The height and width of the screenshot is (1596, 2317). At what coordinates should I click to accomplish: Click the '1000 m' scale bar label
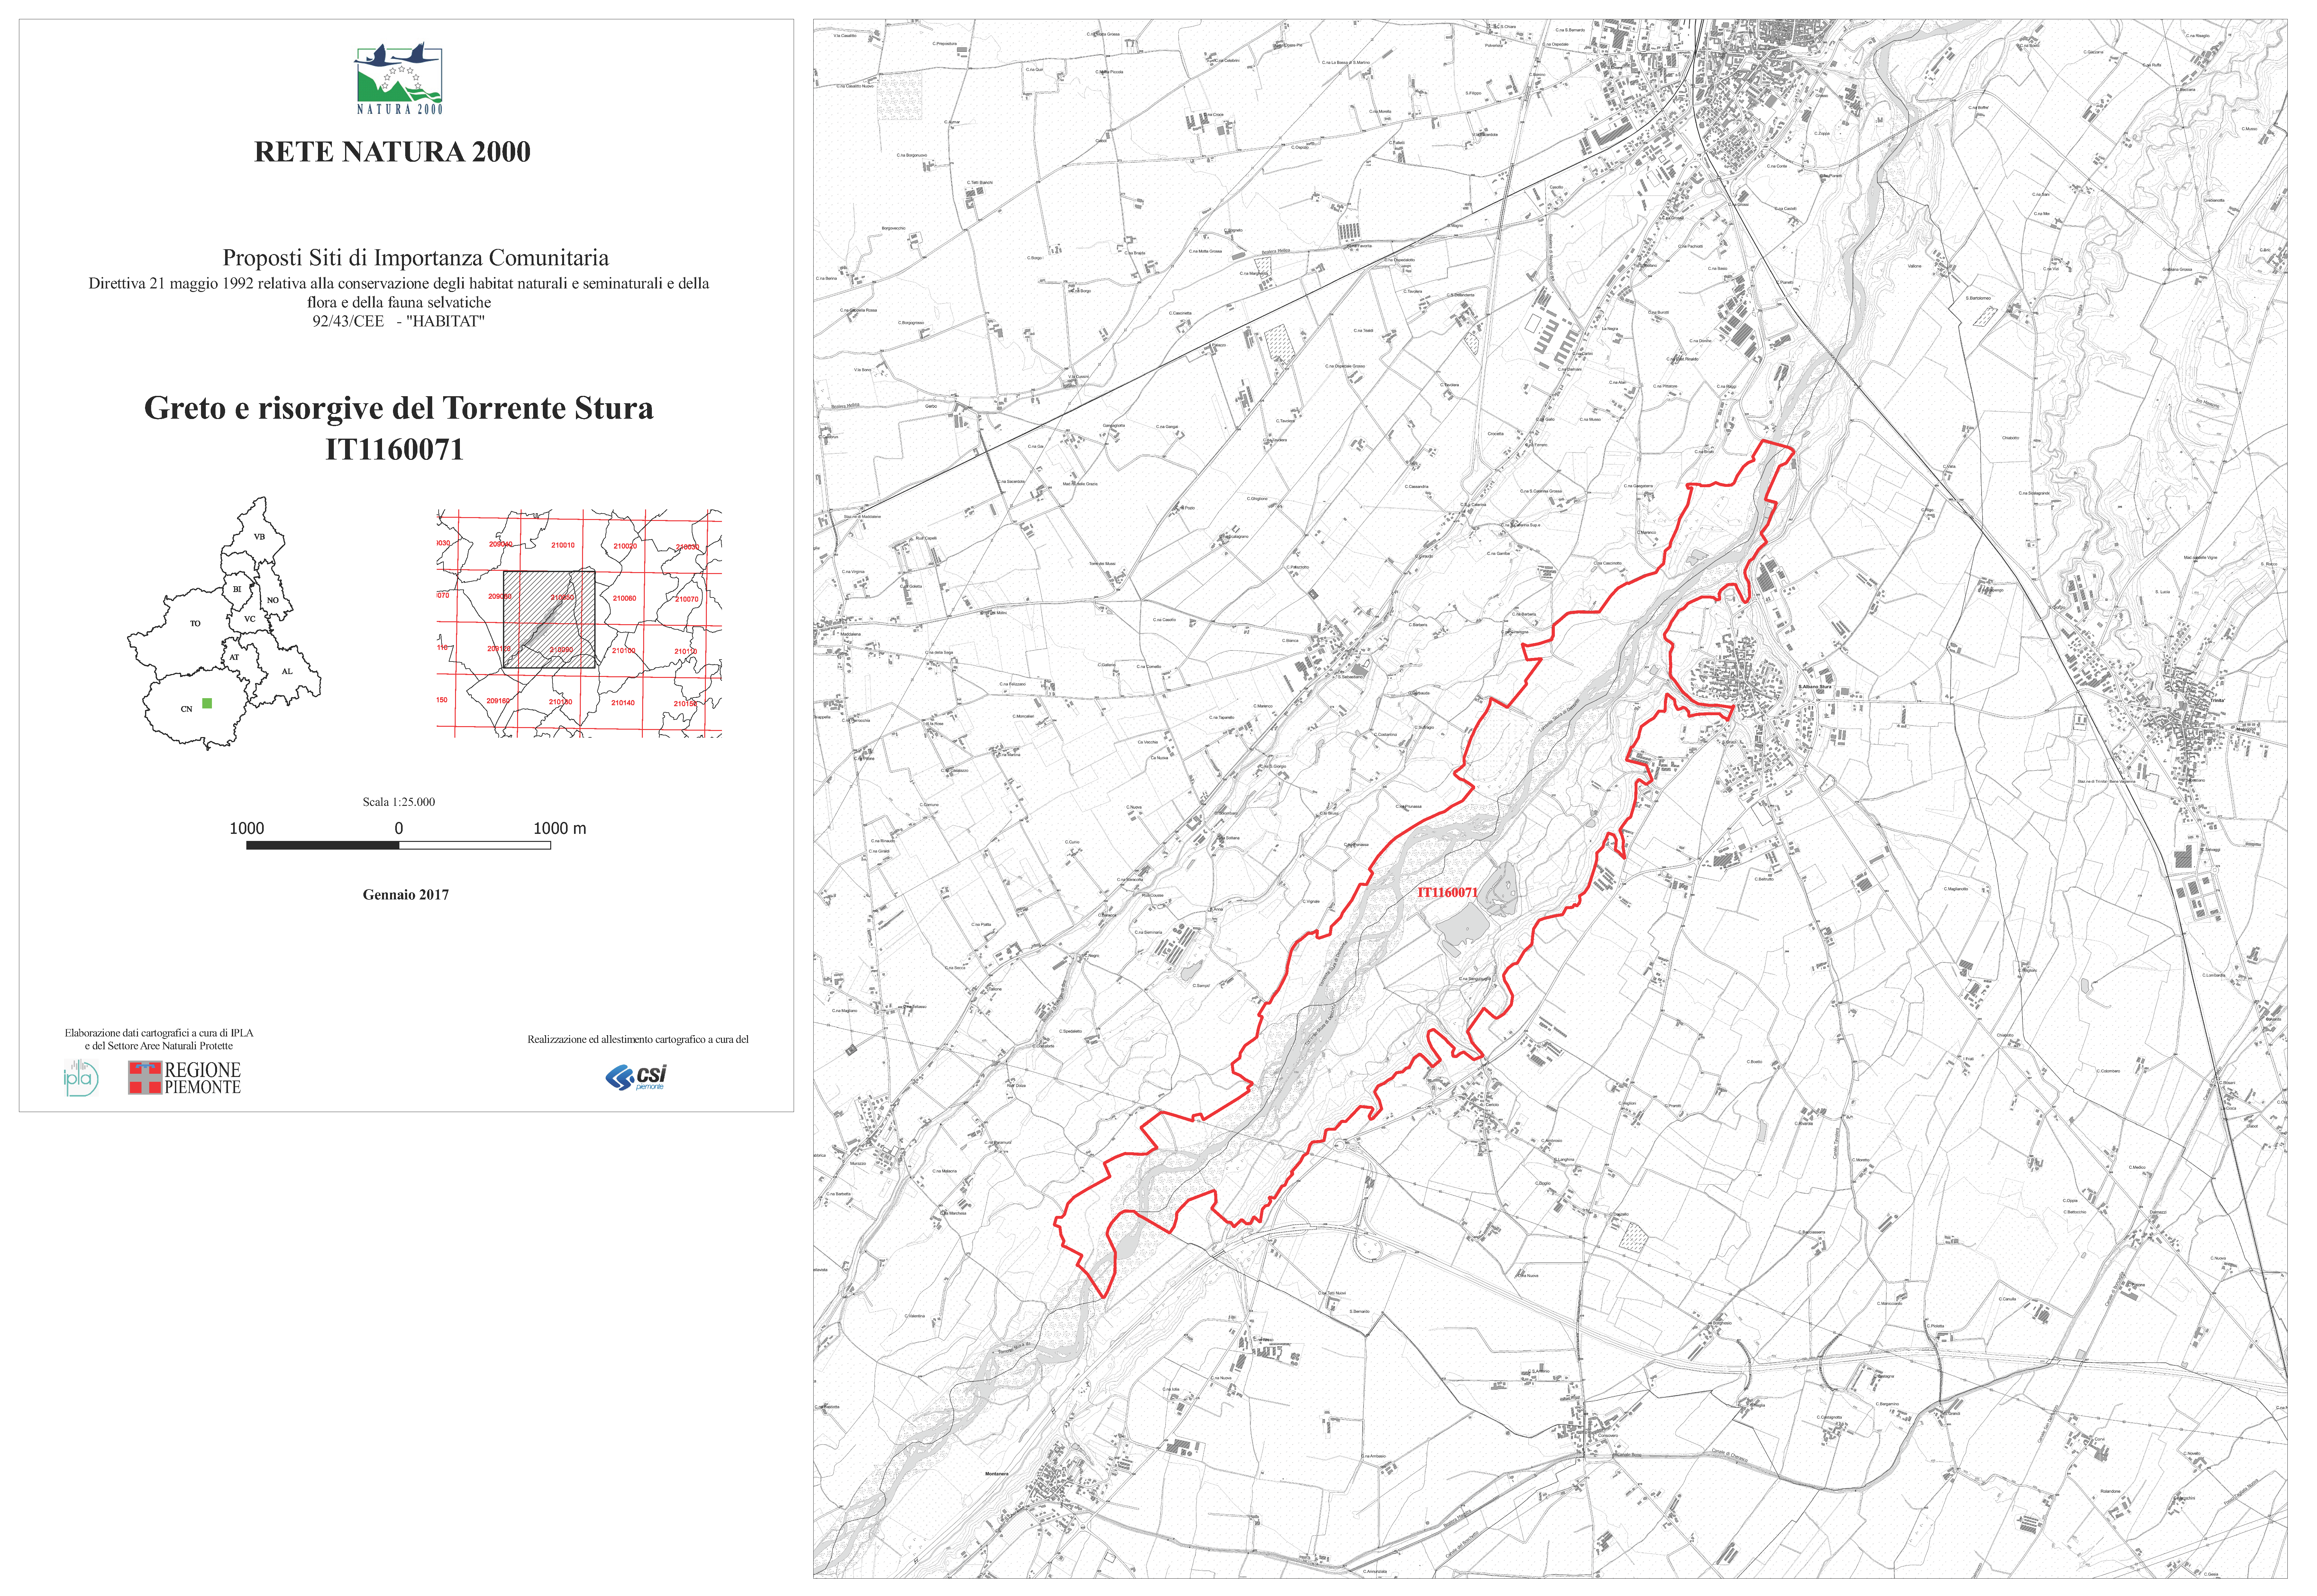560,828
